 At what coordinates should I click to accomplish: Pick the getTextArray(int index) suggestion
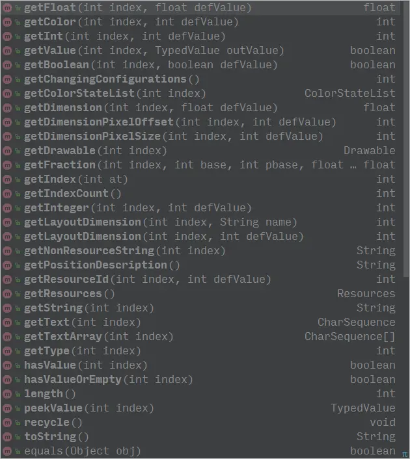pos(200,337)
